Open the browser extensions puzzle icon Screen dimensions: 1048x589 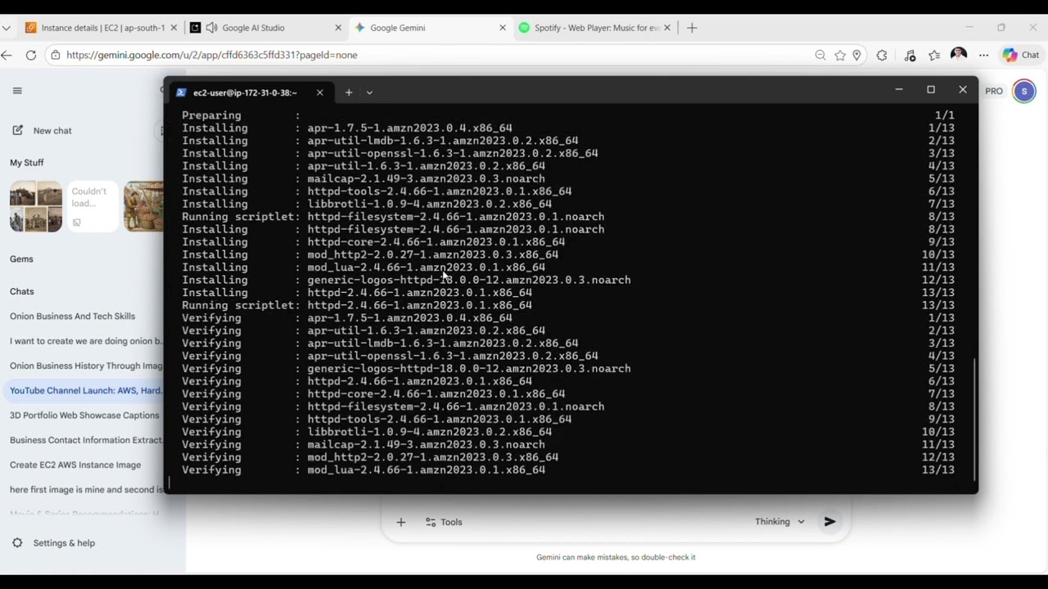click(x=881, y=55)
